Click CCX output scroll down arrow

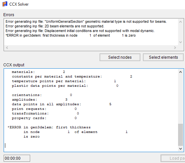point(180,149)
